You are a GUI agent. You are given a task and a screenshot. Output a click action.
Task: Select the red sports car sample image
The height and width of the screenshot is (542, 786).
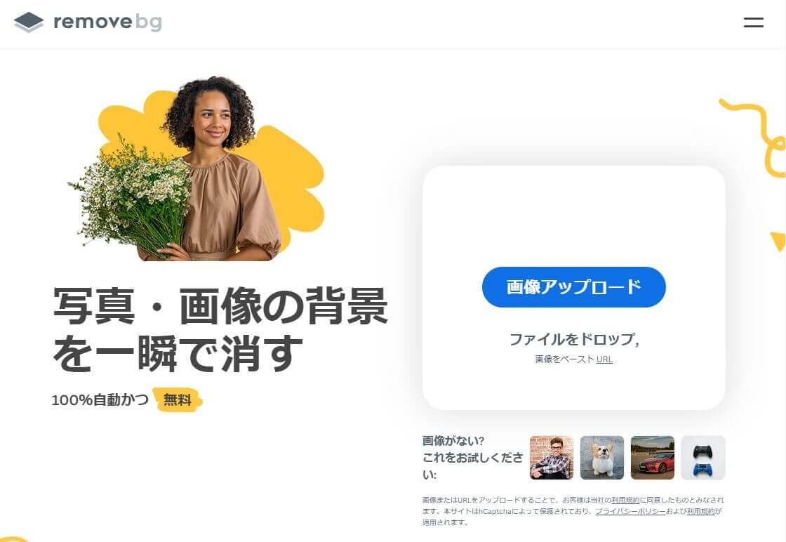(x=652, y=457)
